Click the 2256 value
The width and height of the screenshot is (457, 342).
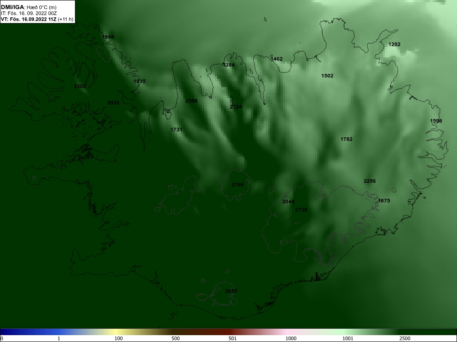(x=370, y=181)
